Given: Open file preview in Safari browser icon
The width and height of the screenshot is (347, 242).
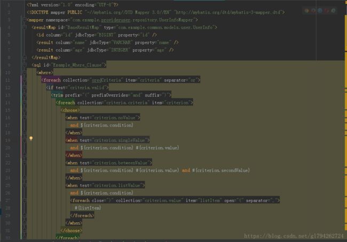Looking at the screenshot, I should [320, 10].
